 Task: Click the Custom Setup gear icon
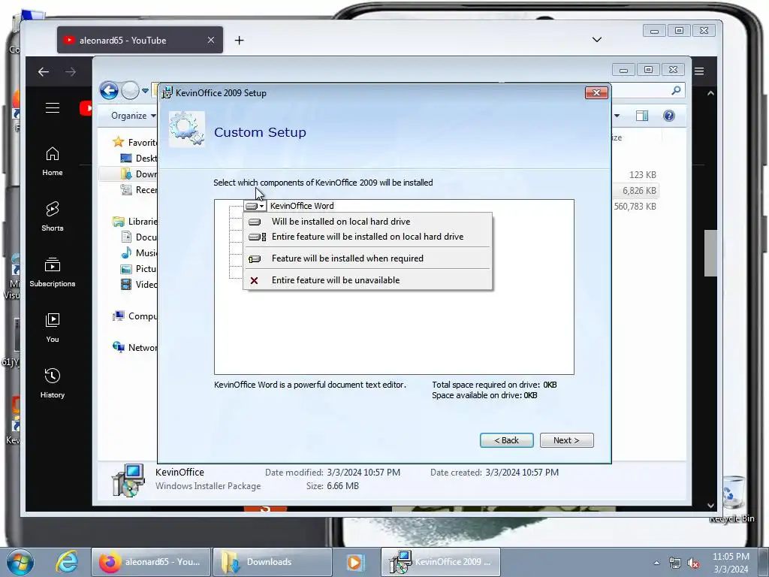(x=187, y=129)
